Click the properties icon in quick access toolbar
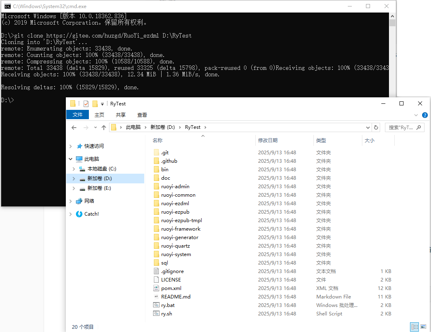The height and width of the screenshot is (332, 431). (86, 104)
